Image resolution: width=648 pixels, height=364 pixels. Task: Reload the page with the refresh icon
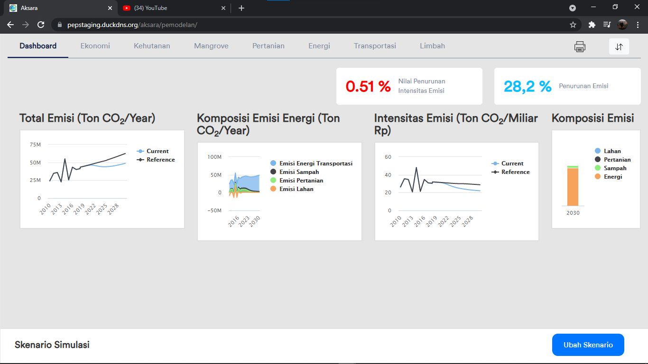click(x=41, y=25)
